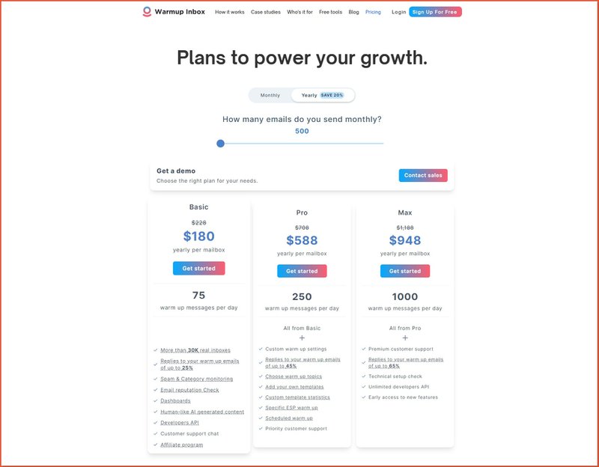Click the Pricing nav link

pyautogui.click(x=373, y=12)
